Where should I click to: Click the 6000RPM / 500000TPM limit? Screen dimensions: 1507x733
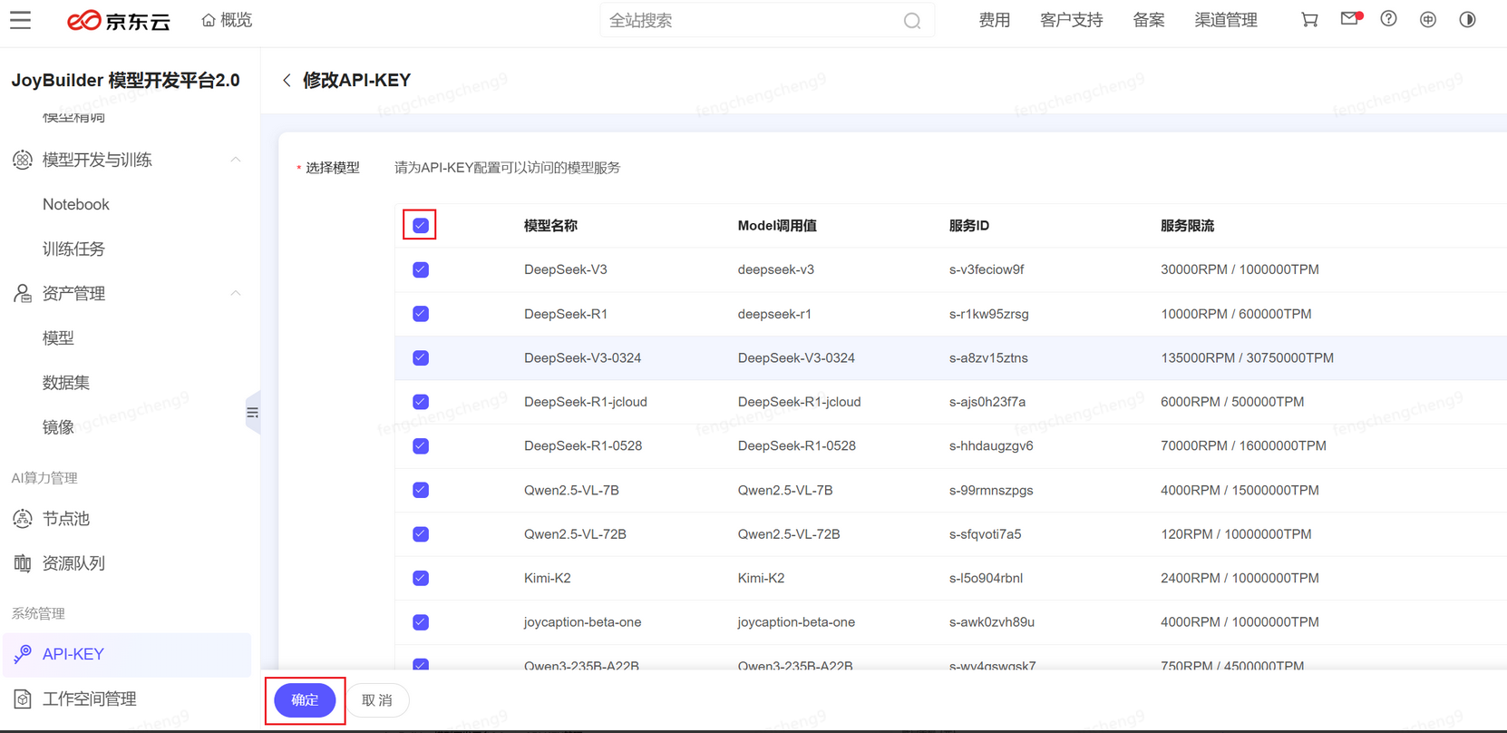tap(1232, 402)
